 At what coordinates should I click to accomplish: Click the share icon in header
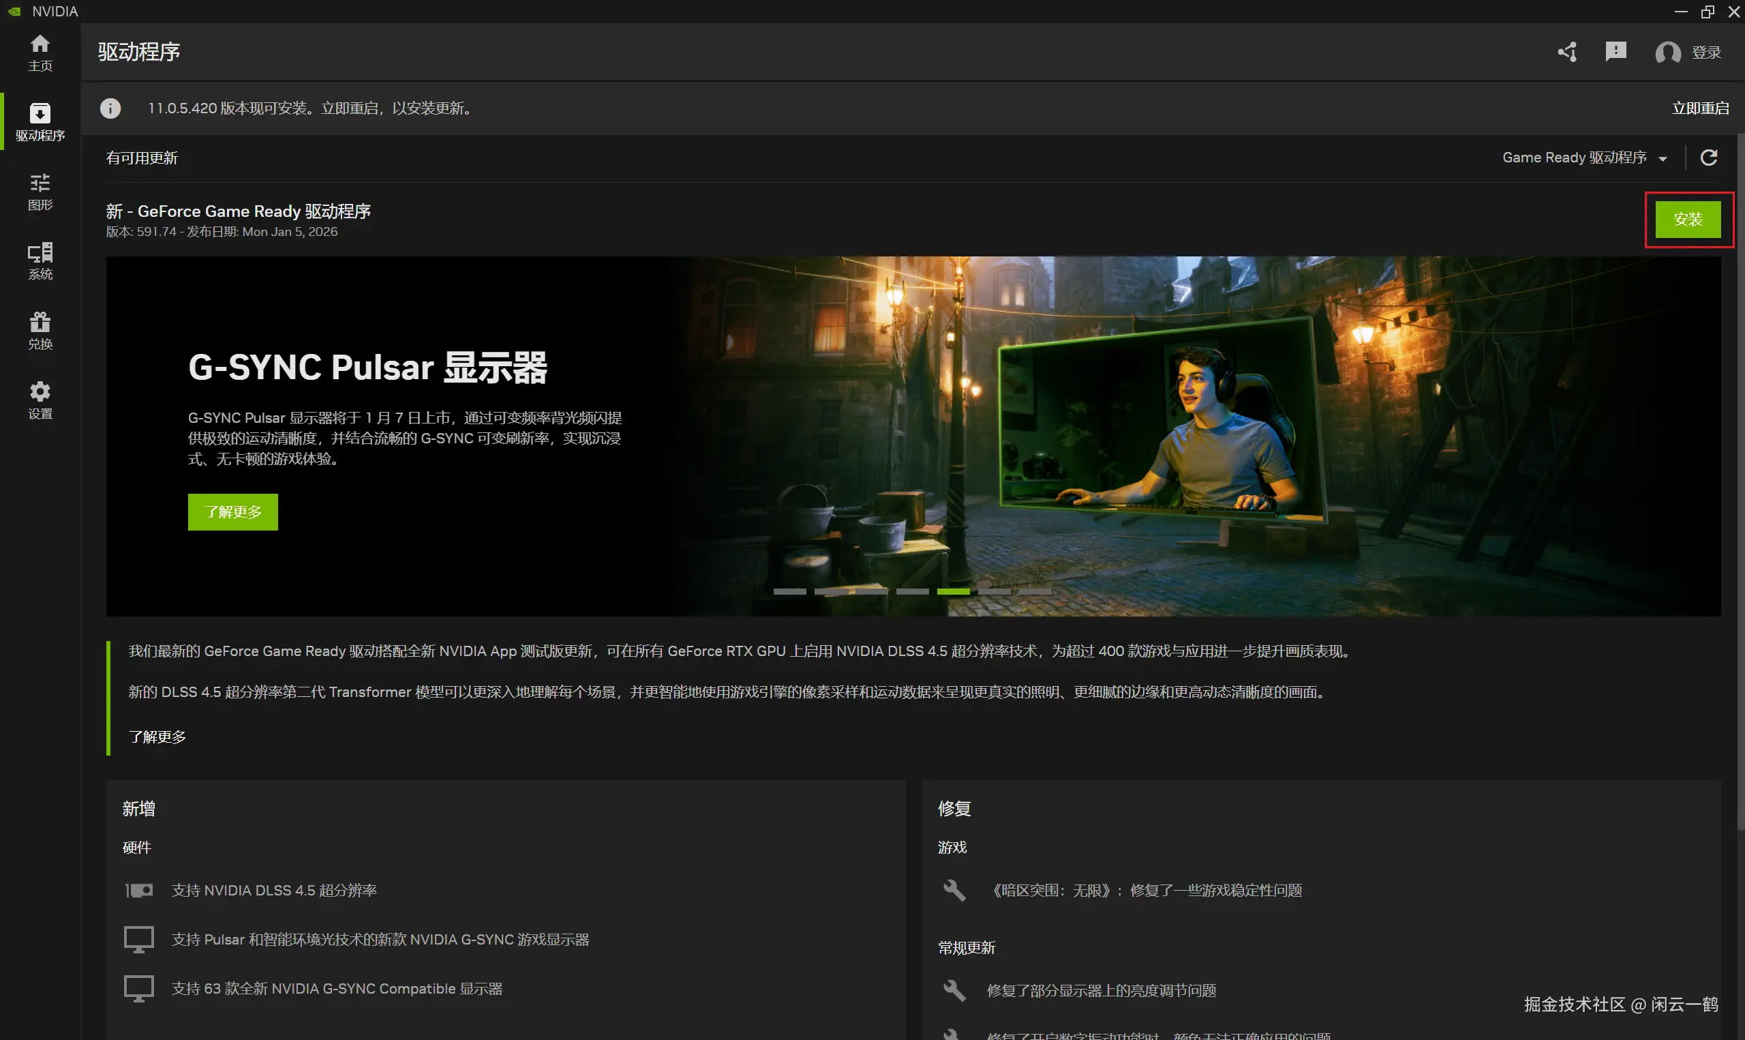click(x=1567, y=52)
